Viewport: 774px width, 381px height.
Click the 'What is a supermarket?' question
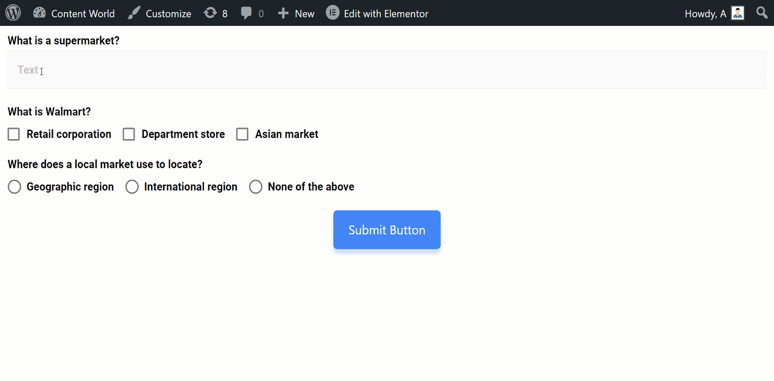[x=64, y=41]
